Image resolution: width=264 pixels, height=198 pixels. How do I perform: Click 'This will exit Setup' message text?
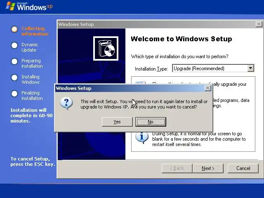click(144, 104)
